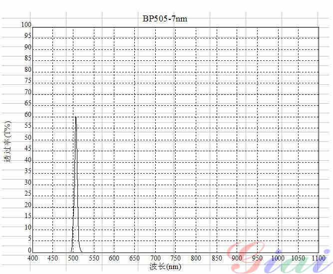Select the 100 transmittance axis label
333x274 pixels.
click(x=26, y=25)
